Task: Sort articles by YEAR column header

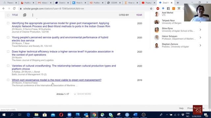Action: [139, 15]
